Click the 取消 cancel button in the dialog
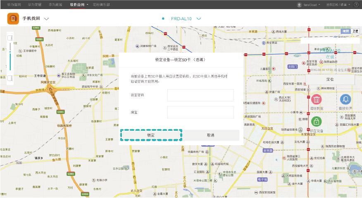The width and height of the screenshot is (362, 198). point(211,135)
